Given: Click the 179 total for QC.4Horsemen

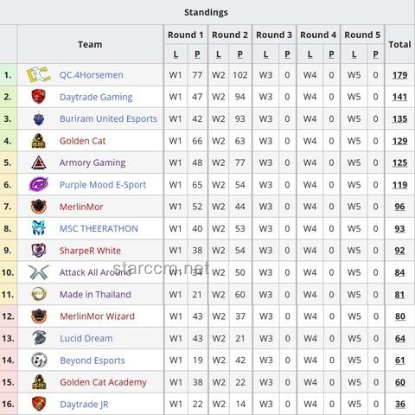Looking at the screenshot, I should click(399, 75).
